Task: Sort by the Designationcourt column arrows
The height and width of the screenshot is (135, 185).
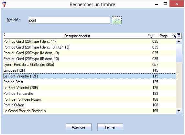Action: click(4, 35)
